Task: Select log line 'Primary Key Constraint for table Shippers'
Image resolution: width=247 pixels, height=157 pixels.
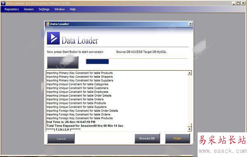Action: (79, 77)
